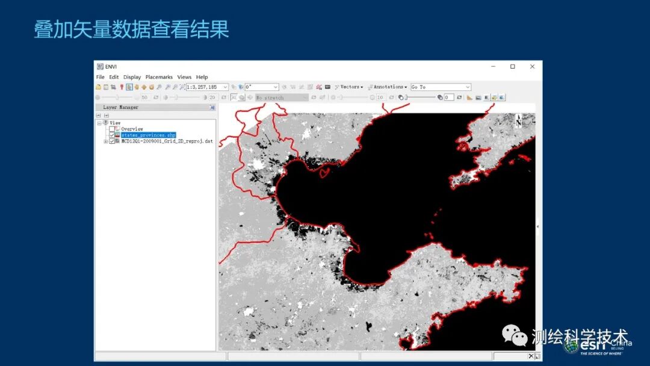Choose the Pan hand tool

coord(137,87)
